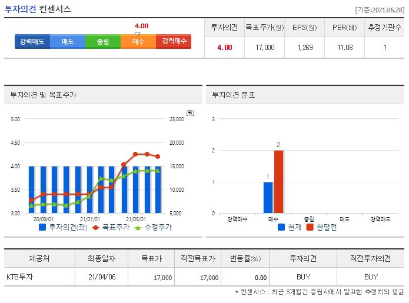Click the 투자의견 분포 chart title

(234, 95)
